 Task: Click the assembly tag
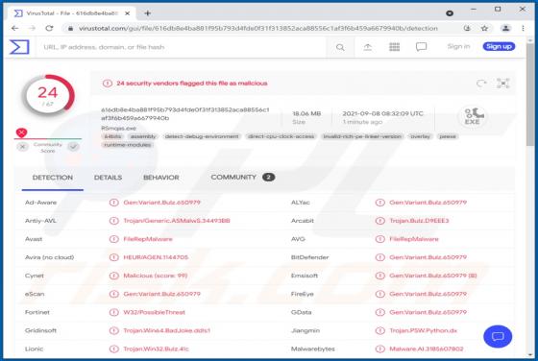pyautogui.click(x=143, y=136)
